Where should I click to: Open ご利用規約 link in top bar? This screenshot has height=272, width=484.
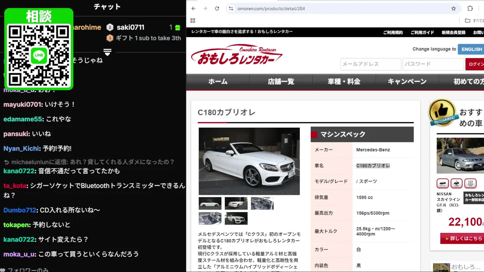click(393, 32)
